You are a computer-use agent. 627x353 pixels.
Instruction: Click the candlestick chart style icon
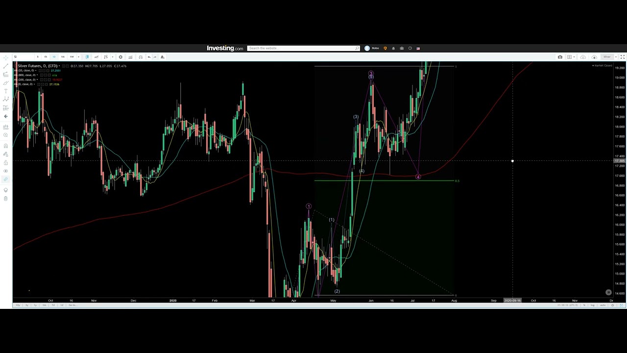click(x=87, y=57)
